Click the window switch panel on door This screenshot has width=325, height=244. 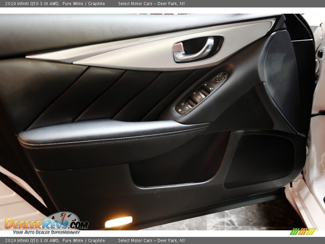point(196,97)
